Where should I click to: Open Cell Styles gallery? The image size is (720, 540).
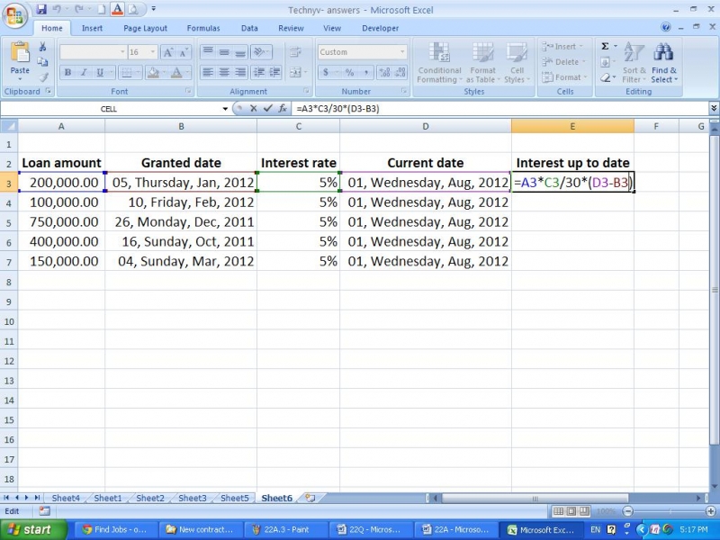tap(517, 63)
